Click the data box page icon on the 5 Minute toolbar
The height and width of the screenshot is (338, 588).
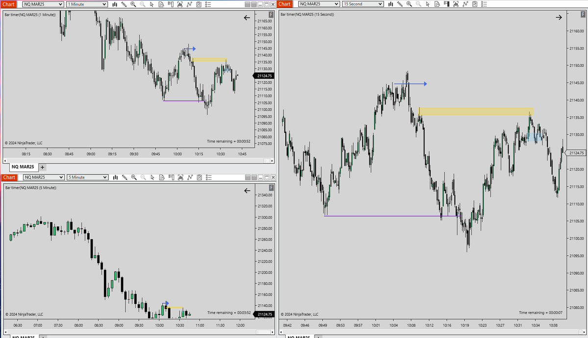coord(161,177)
